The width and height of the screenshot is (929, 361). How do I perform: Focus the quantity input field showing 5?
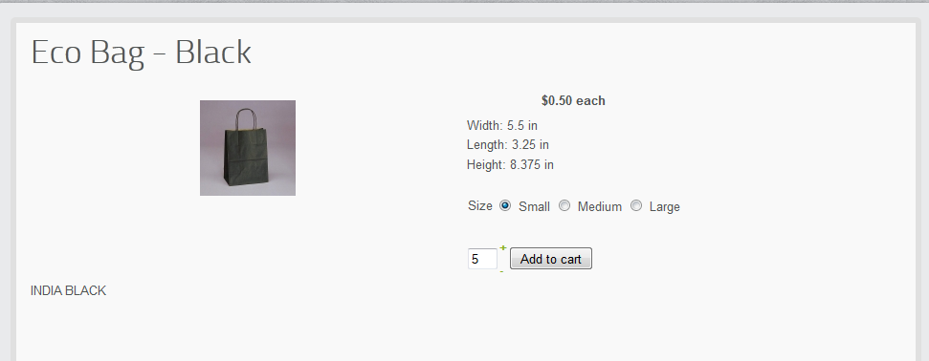coord(482,259)
